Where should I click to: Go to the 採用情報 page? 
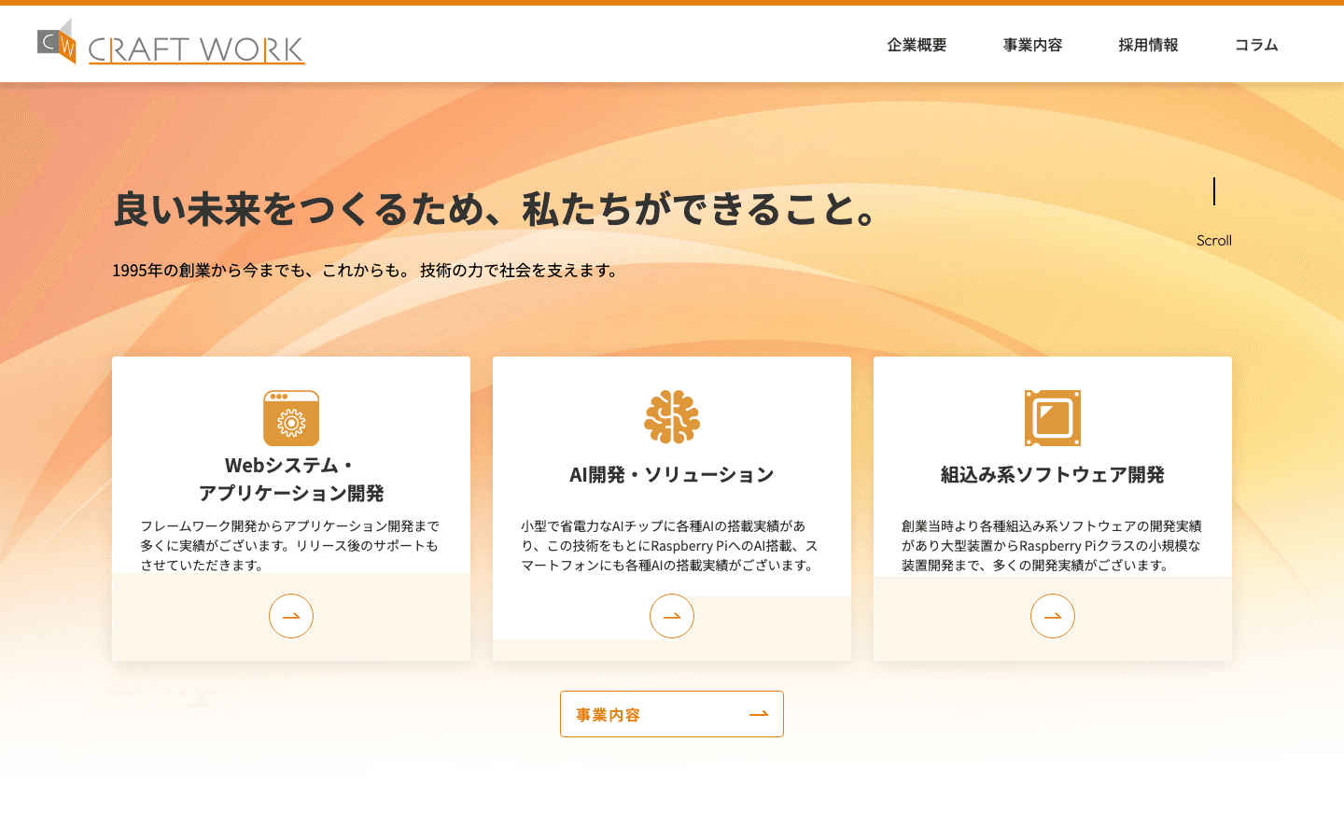pyautogui.click(x=1148, y=45)
